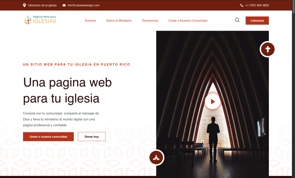
Task: Open Sobre el Ministerio page
Action: tap(119, 20)
